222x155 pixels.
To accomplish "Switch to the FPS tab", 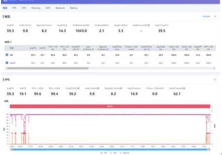I will click(14, 7).
